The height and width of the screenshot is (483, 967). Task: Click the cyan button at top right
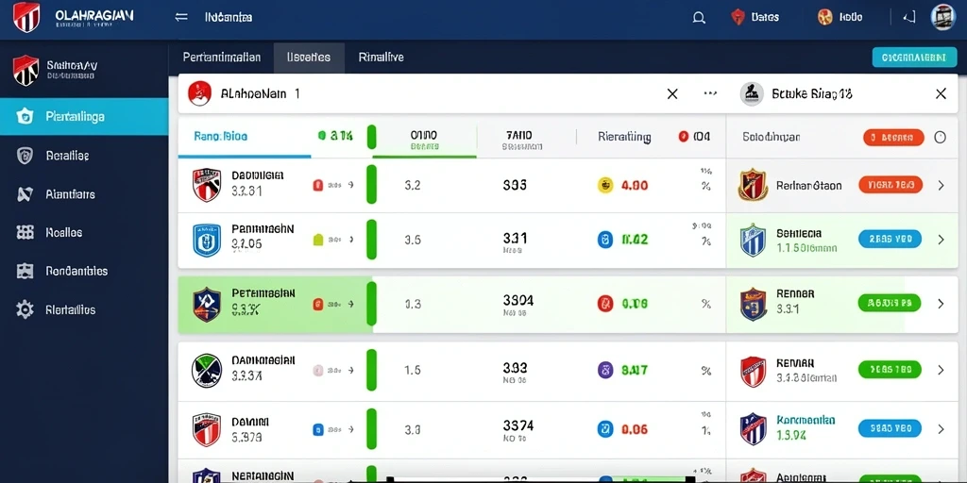[914, 58]
